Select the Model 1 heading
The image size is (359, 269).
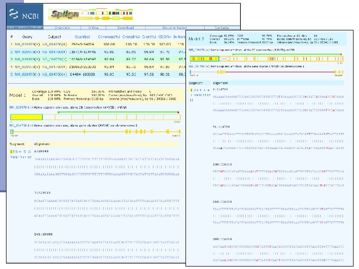17,95
